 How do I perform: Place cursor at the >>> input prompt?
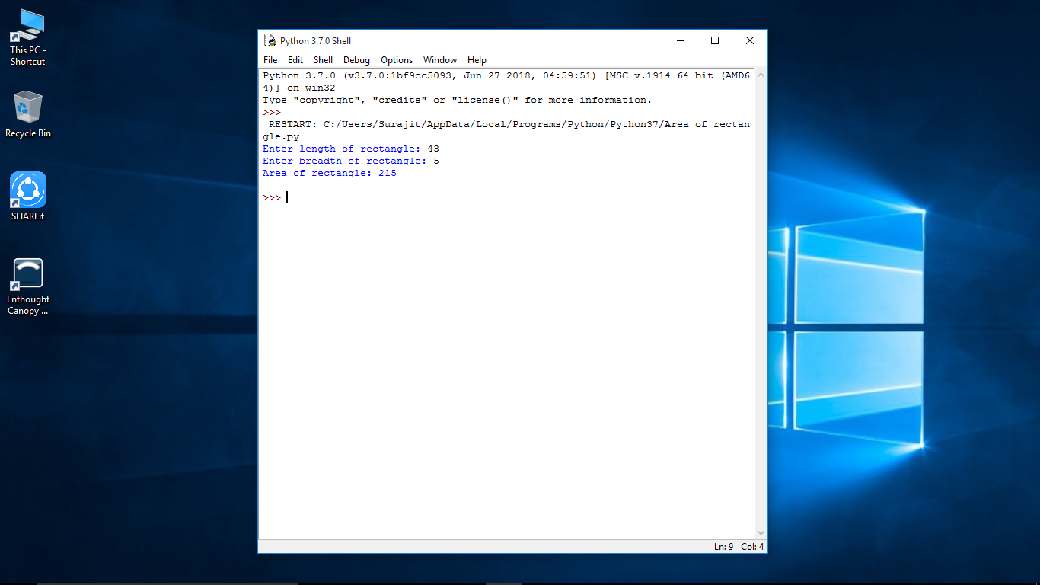click(x=287, y=197)
